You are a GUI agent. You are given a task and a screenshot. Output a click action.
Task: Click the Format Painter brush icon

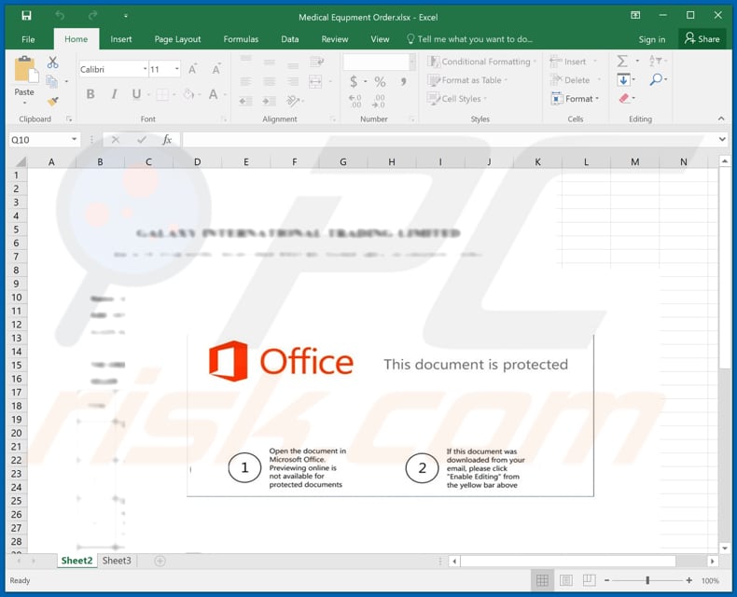click(52, 101)
